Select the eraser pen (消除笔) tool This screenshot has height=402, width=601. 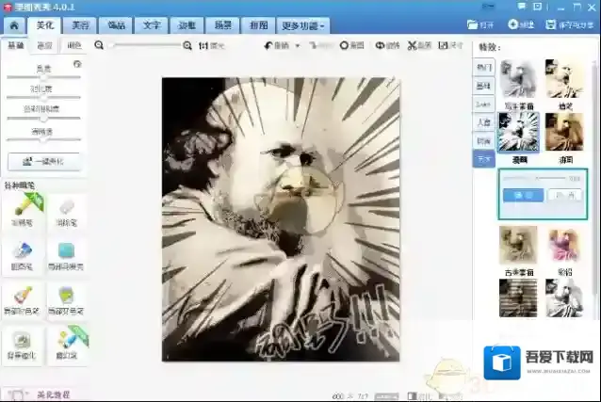click(66, 212)
